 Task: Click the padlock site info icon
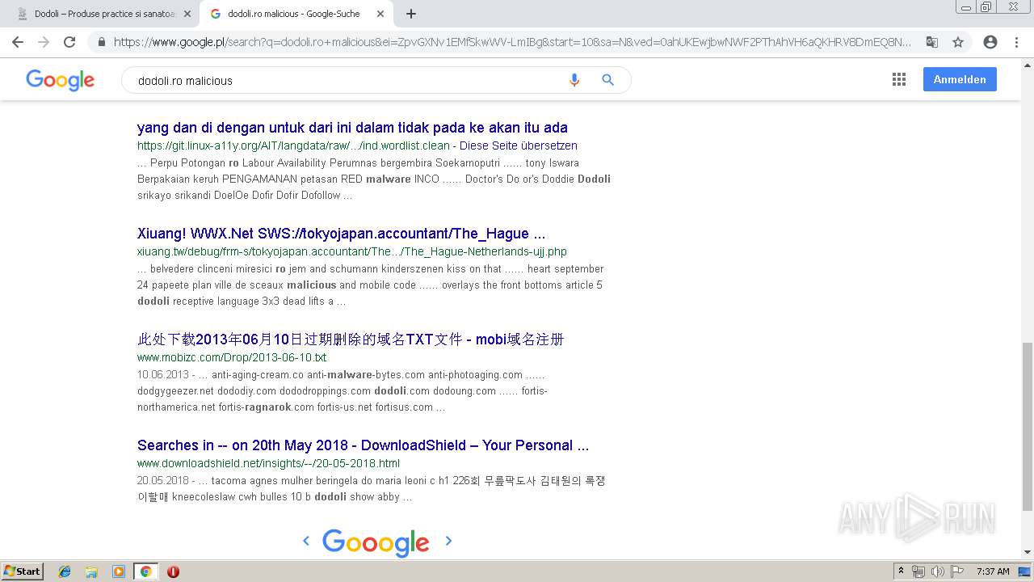coord(102,42)
